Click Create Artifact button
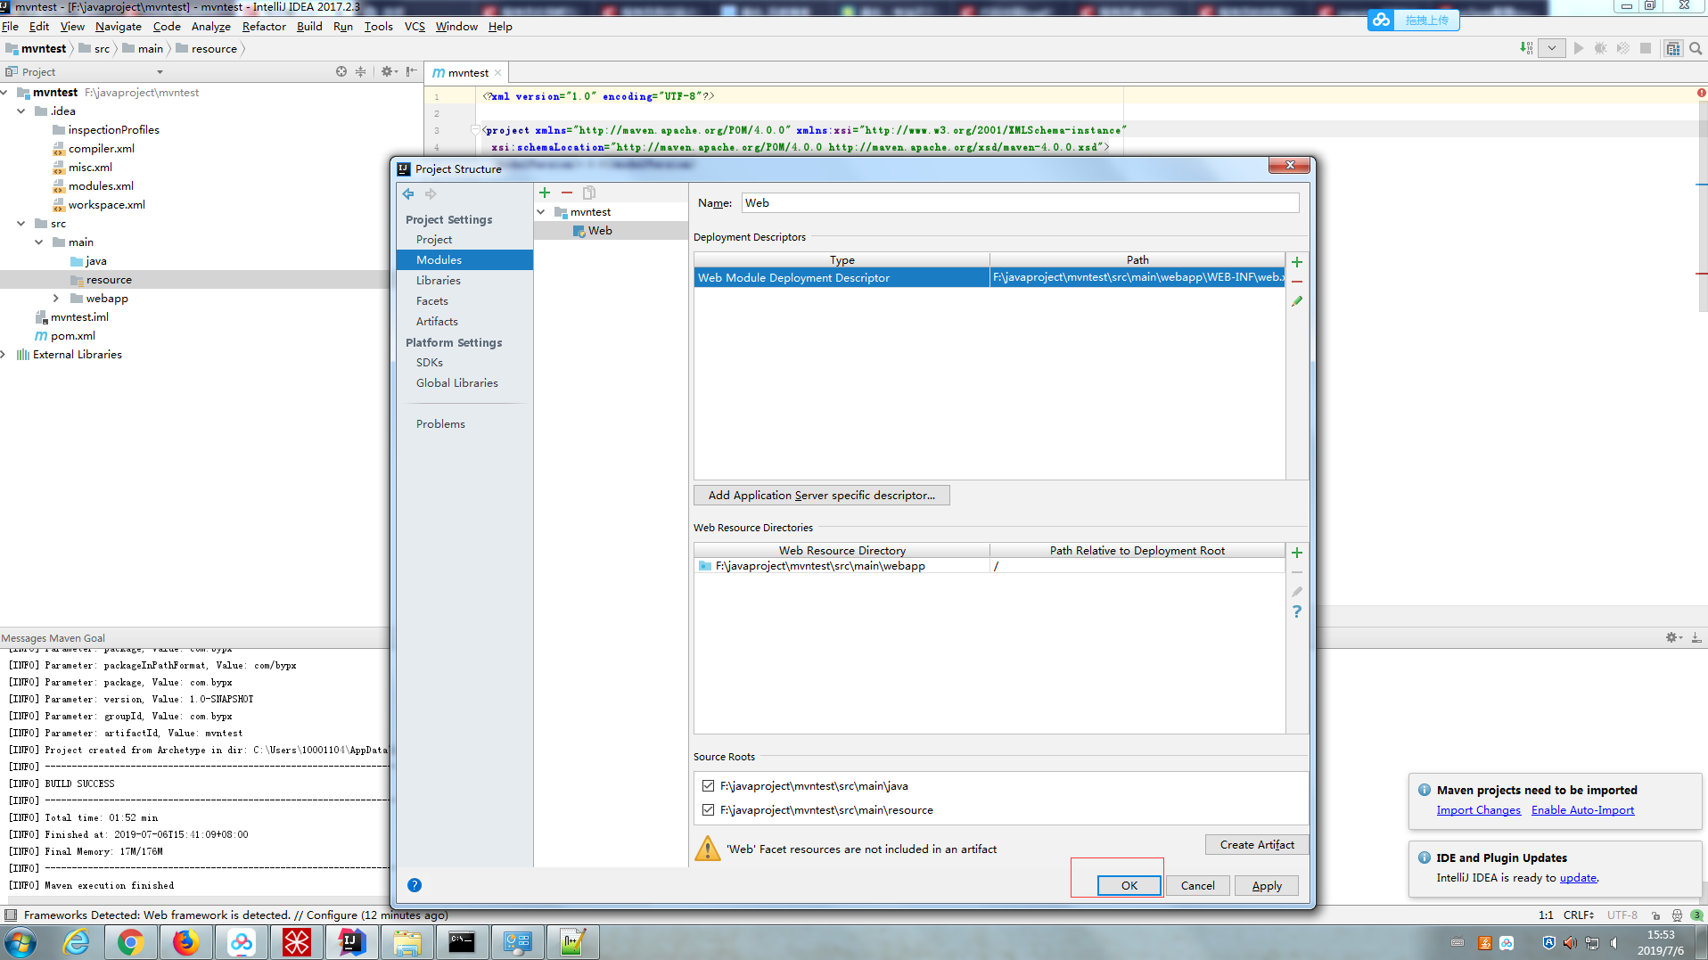1708x960 pixels. 1257,844
